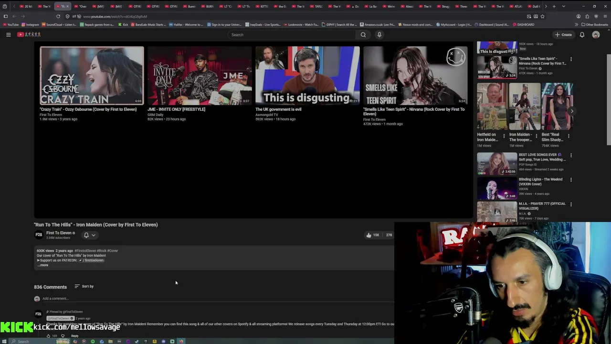Open the Sort by comments menu
This screenshot has width=611, height=344.
click(x=84, y=286)
